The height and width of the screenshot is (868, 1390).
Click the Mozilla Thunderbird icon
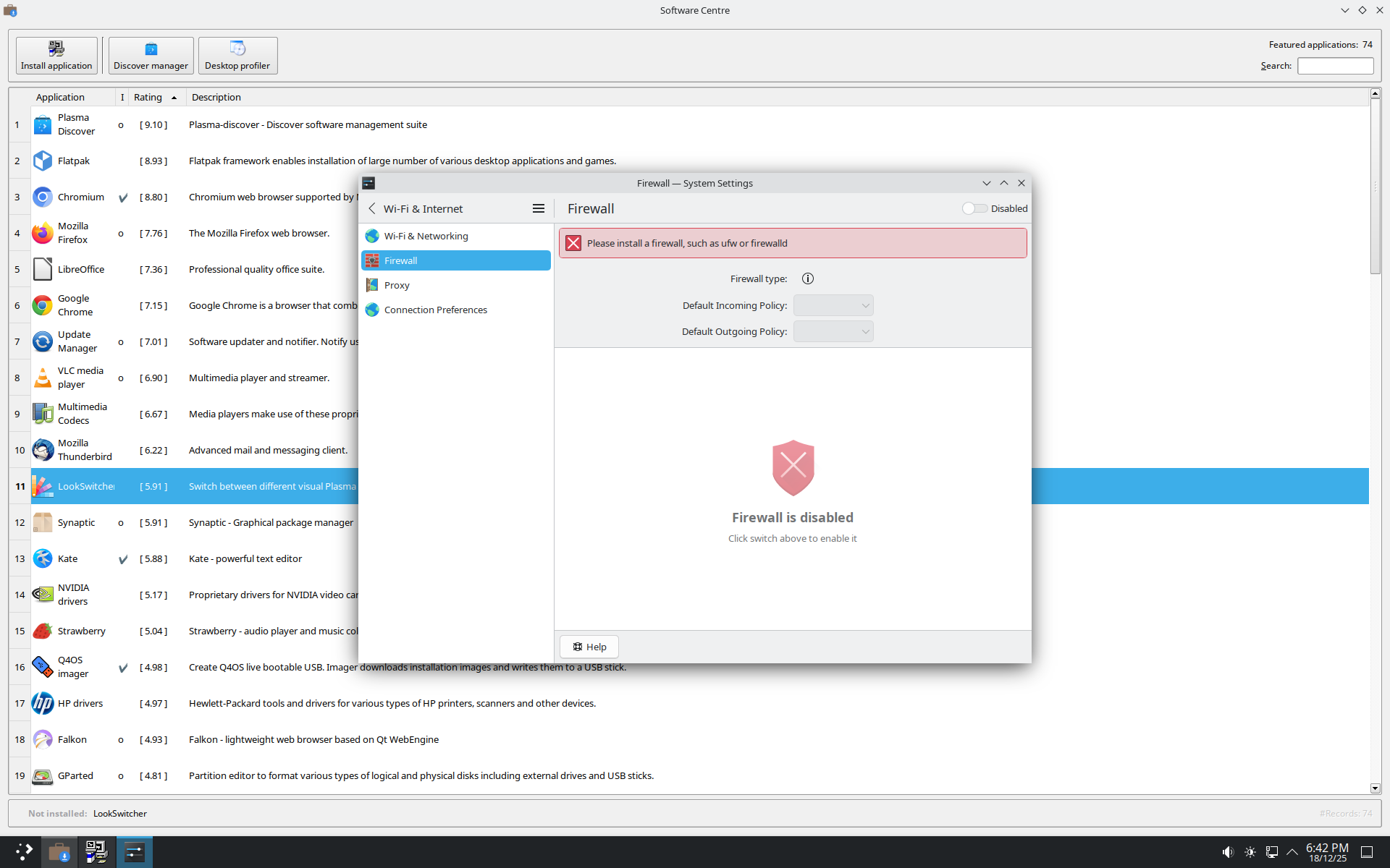pos(43,450)
